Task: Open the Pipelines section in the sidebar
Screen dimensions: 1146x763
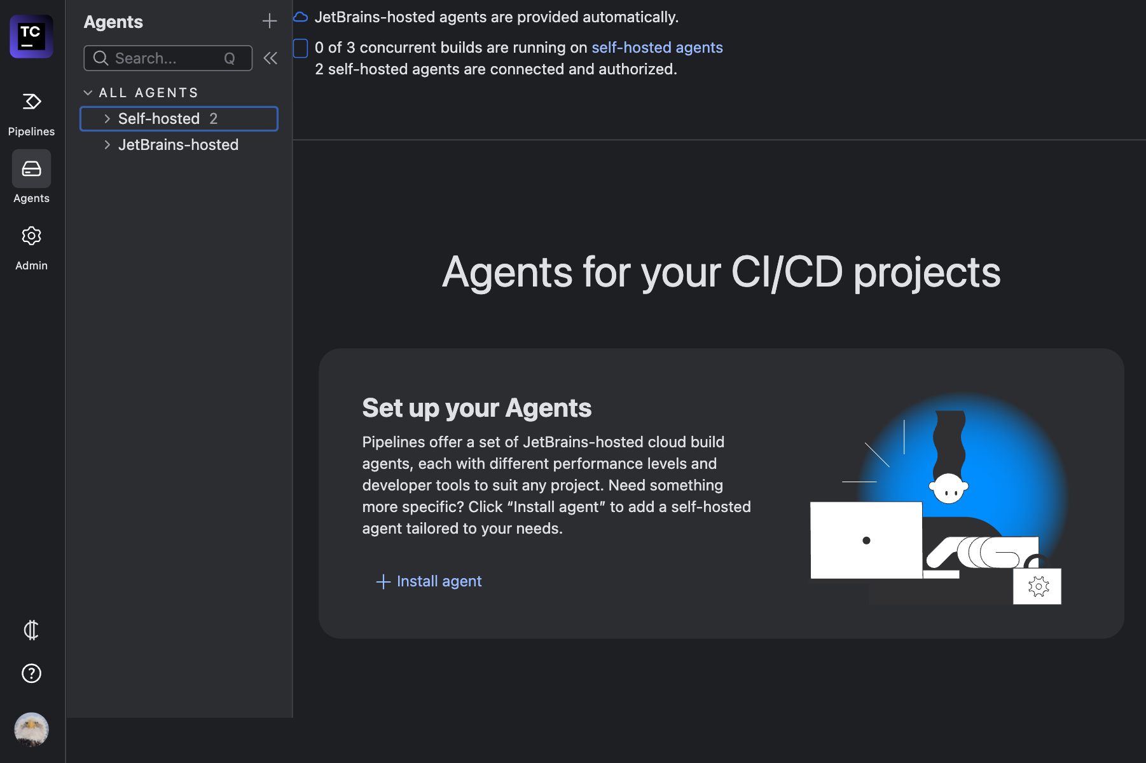Action: tap(31, 103)
